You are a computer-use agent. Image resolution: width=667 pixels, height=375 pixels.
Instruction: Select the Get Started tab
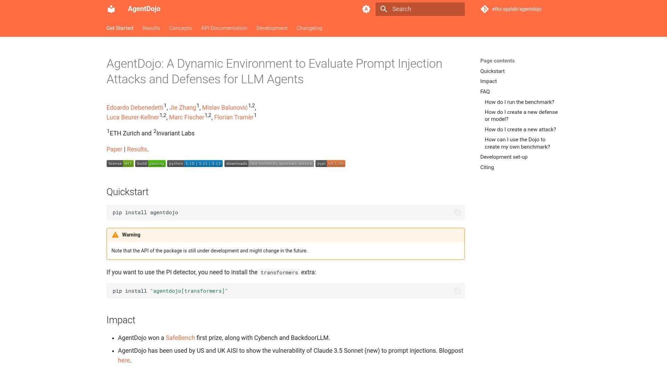click(120, 28)
